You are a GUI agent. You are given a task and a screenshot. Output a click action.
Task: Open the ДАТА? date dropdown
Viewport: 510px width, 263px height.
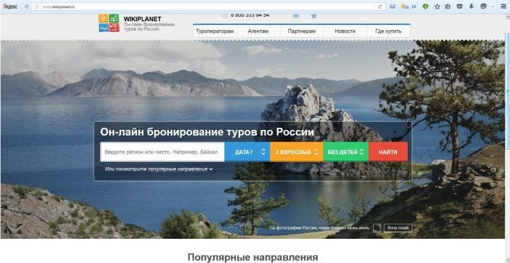[247, 152]
